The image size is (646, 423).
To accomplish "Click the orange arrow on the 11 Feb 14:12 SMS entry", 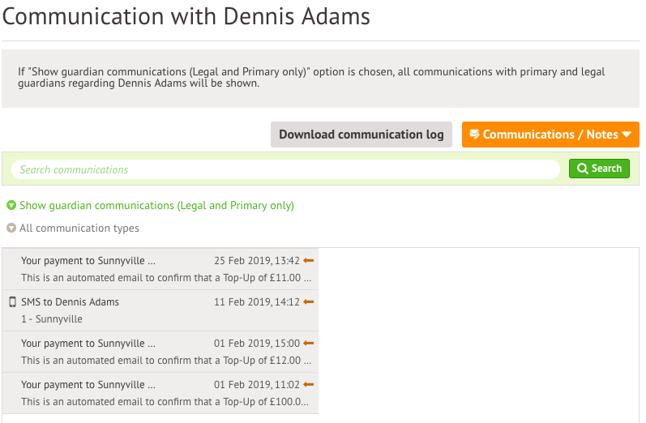I will 308,302.
